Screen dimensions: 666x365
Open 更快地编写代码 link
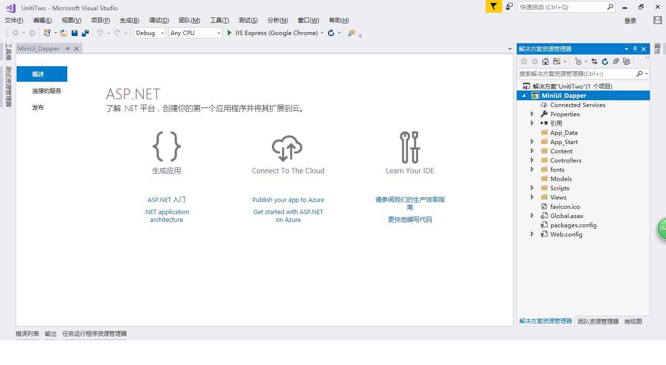point(410,220)
